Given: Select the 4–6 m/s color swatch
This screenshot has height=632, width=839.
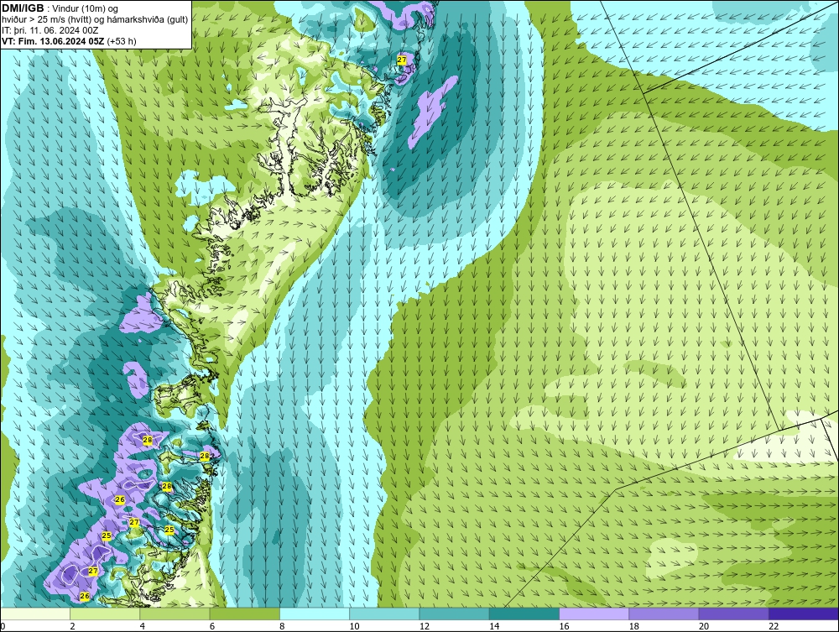Looking at the screenshot, I should tap(175, 614).
